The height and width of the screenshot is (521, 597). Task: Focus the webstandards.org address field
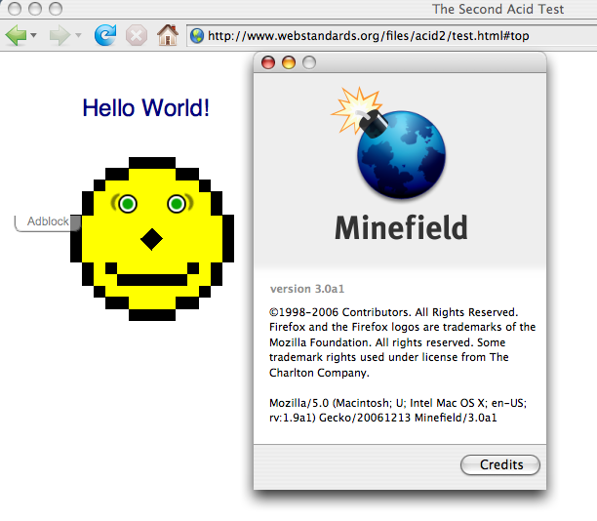[392, 36]
